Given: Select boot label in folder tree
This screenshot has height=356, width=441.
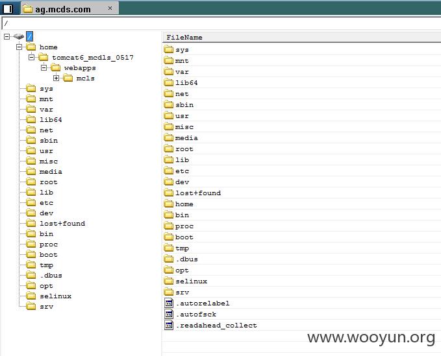Looking at the screenshot, I should tap(48, 255).
